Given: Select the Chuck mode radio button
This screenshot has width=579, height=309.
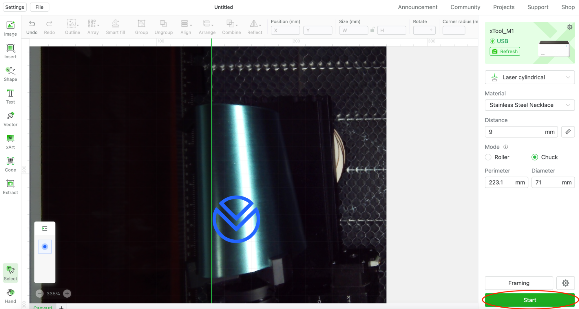Looking at the screenshot, I should 535,157.
